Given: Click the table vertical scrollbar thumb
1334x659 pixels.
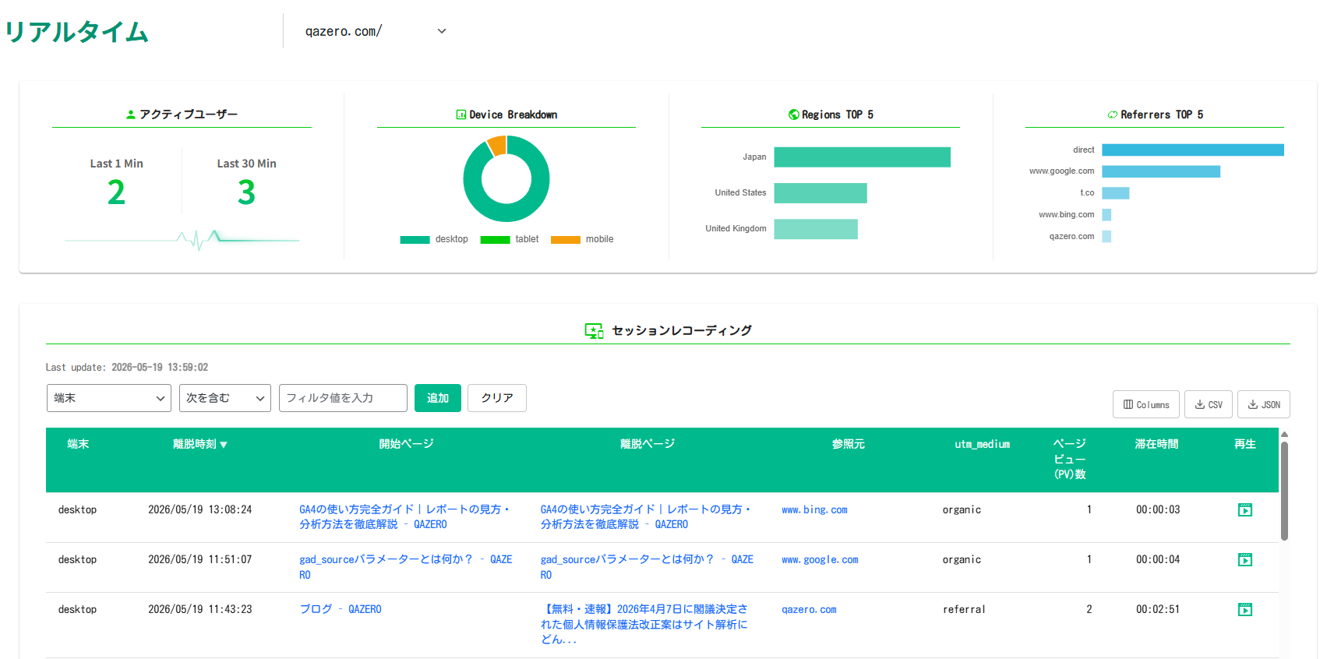Looking at the screenshot, I should tap(1284, 491).
